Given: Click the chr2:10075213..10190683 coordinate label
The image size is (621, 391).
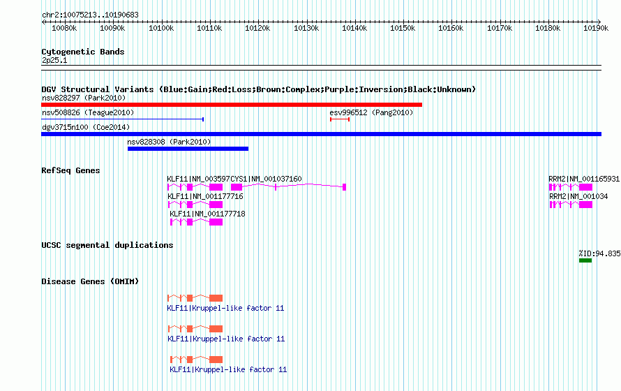Looking at the screenshot, I should pyautogui.click(x=90, y=15).
